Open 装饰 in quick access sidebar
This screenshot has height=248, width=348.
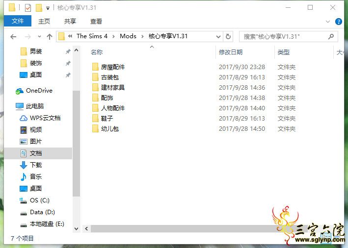click(x=36, y=63)
